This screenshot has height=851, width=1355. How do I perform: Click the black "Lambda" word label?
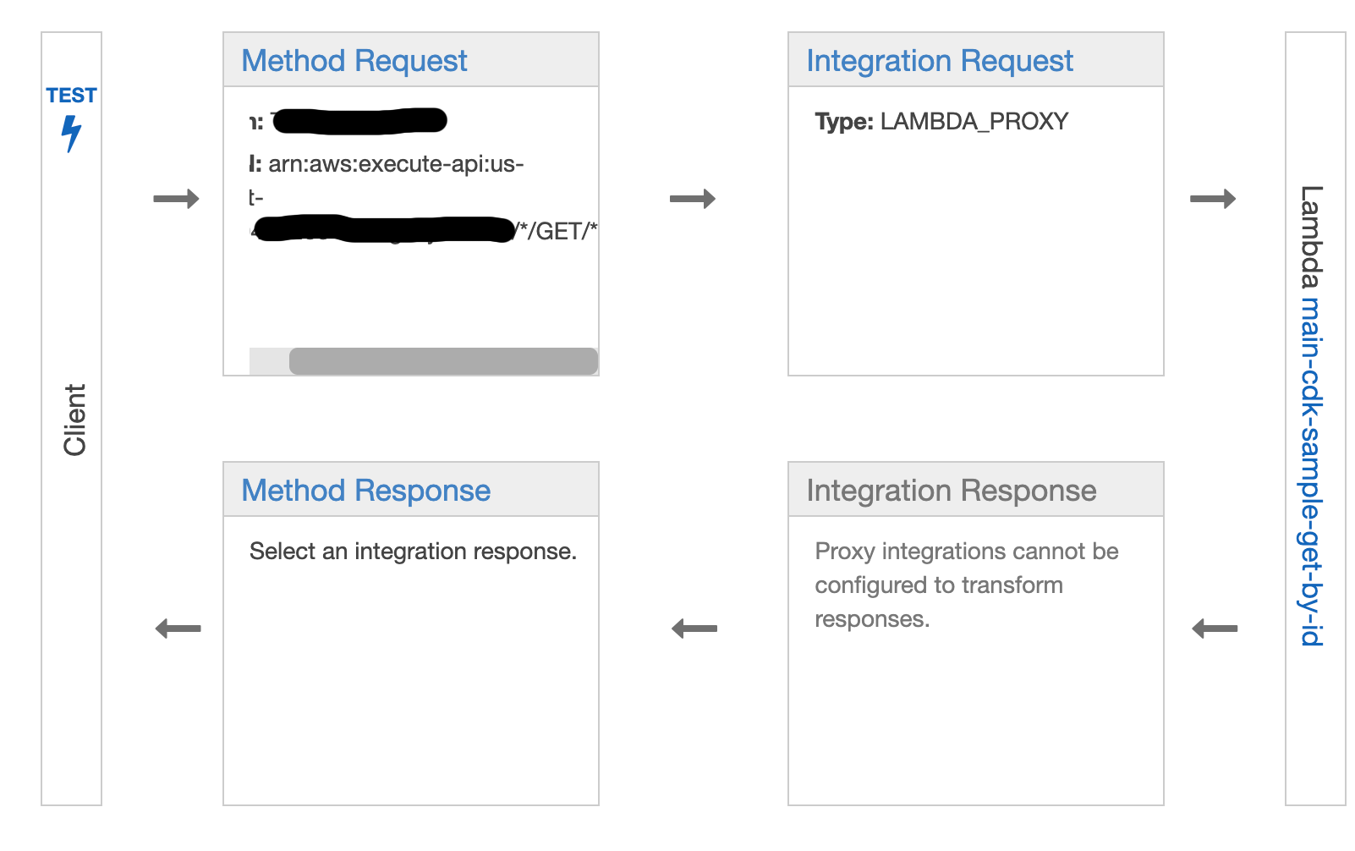point(1310,237)
